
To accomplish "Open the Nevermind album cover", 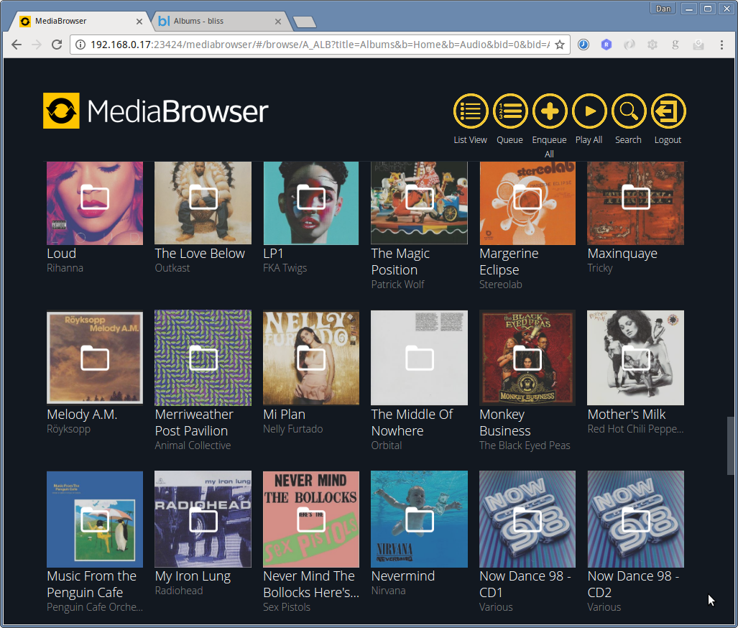I will (x=420, y=519).
